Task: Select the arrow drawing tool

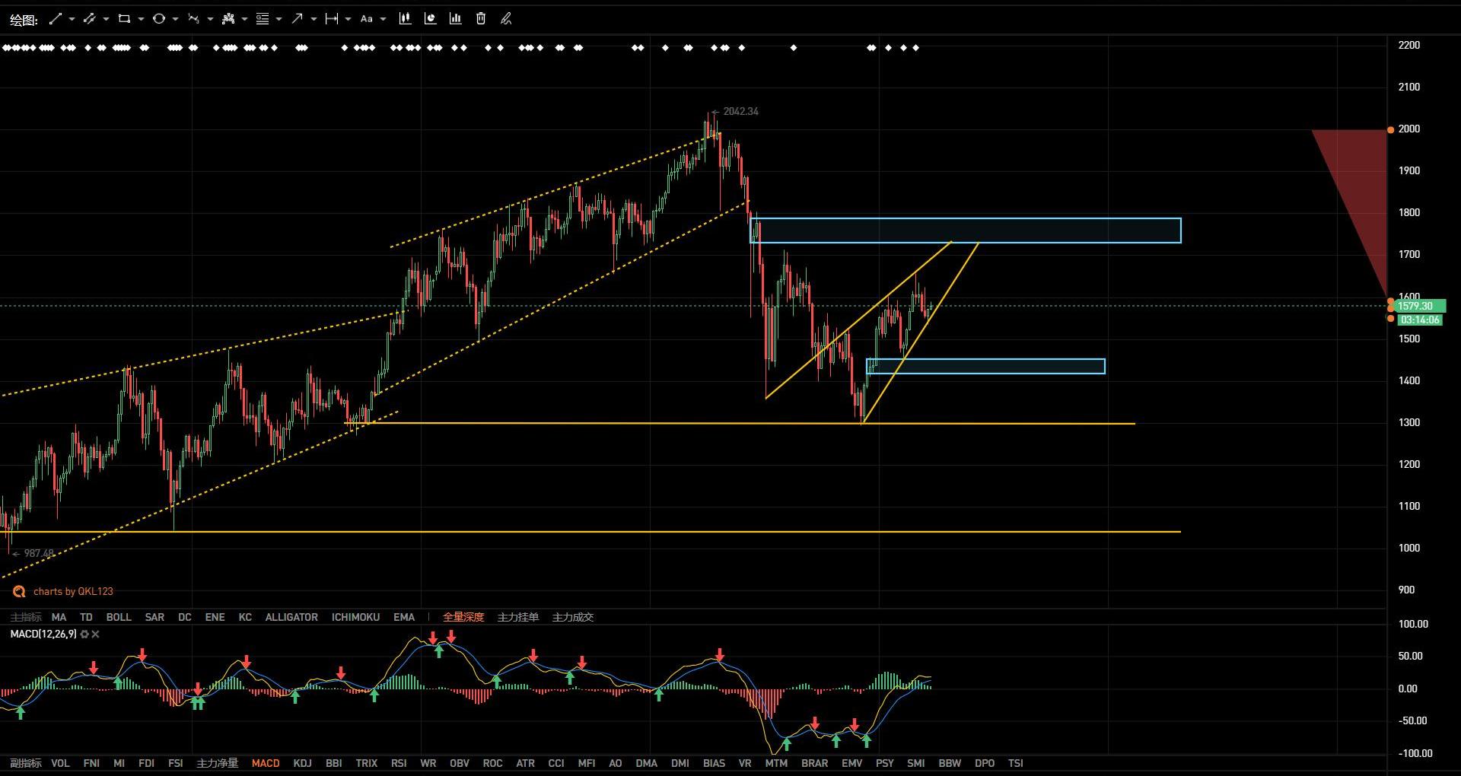Action: (x=297, y=19)
